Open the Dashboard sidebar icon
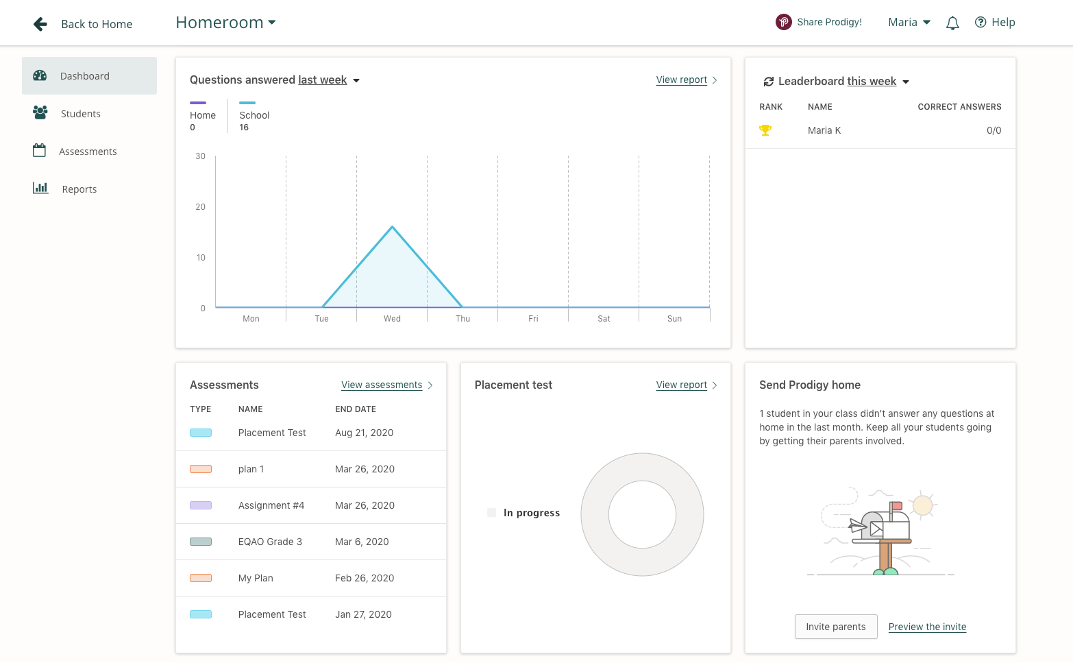The image size is (1073, 663). click(41, 75)
